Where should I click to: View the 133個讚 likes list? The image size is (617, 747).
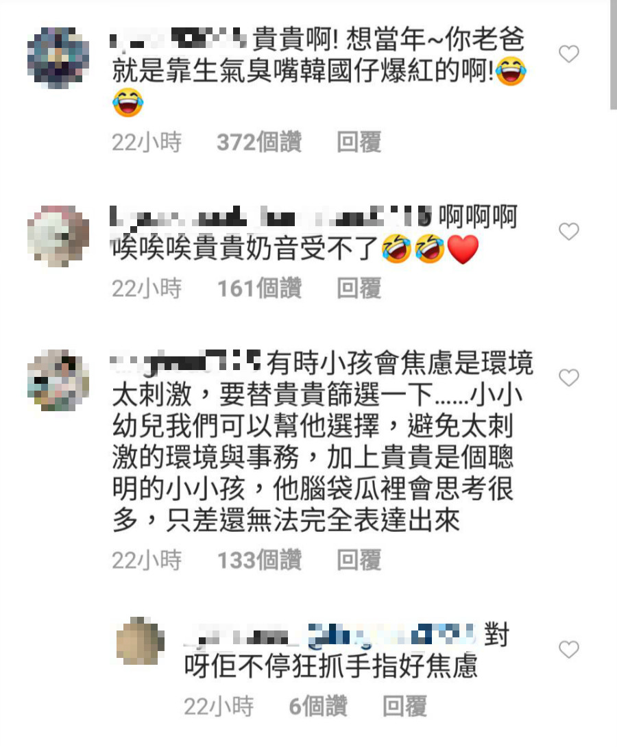tap(259, 560)
